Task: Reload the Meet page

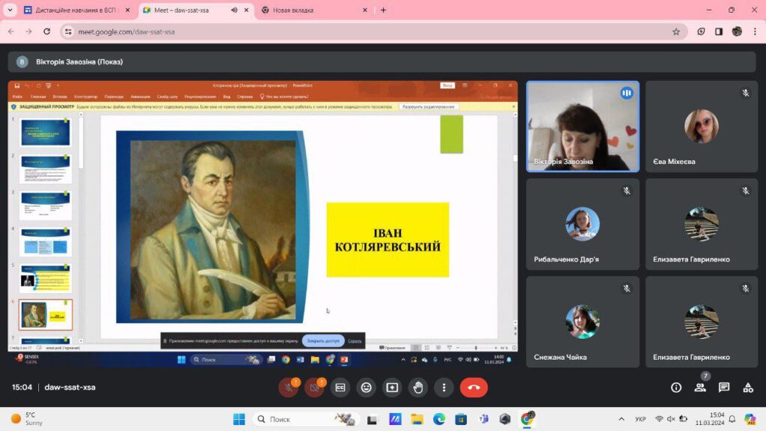Action: (x=46, y=31)
